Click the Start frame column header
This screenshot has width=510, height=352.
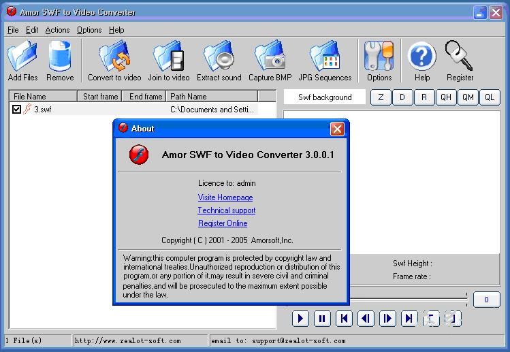pyautogui.click(x=100, y=96)
